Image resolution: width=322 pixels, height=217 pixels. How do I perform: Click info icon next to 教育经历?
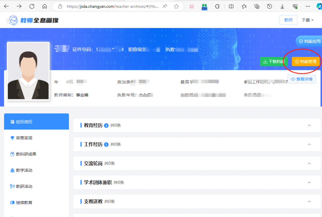click(106, 125)
